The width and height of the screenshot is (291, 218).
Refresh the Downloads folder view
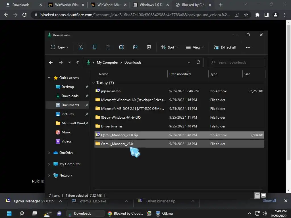pyautogui.click(x=198, y=62)
